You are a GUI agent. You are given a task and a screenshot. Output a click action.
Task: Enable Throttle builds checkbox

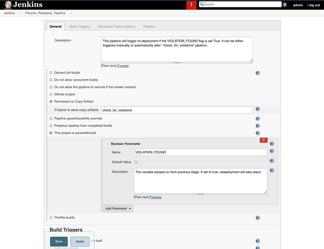51,217
